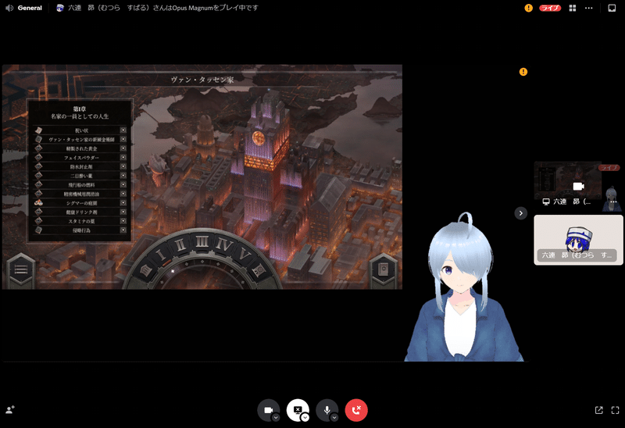This screenshot has height=428, width=625.
Task: Select chapter IV on the dial
Action: 223,244
